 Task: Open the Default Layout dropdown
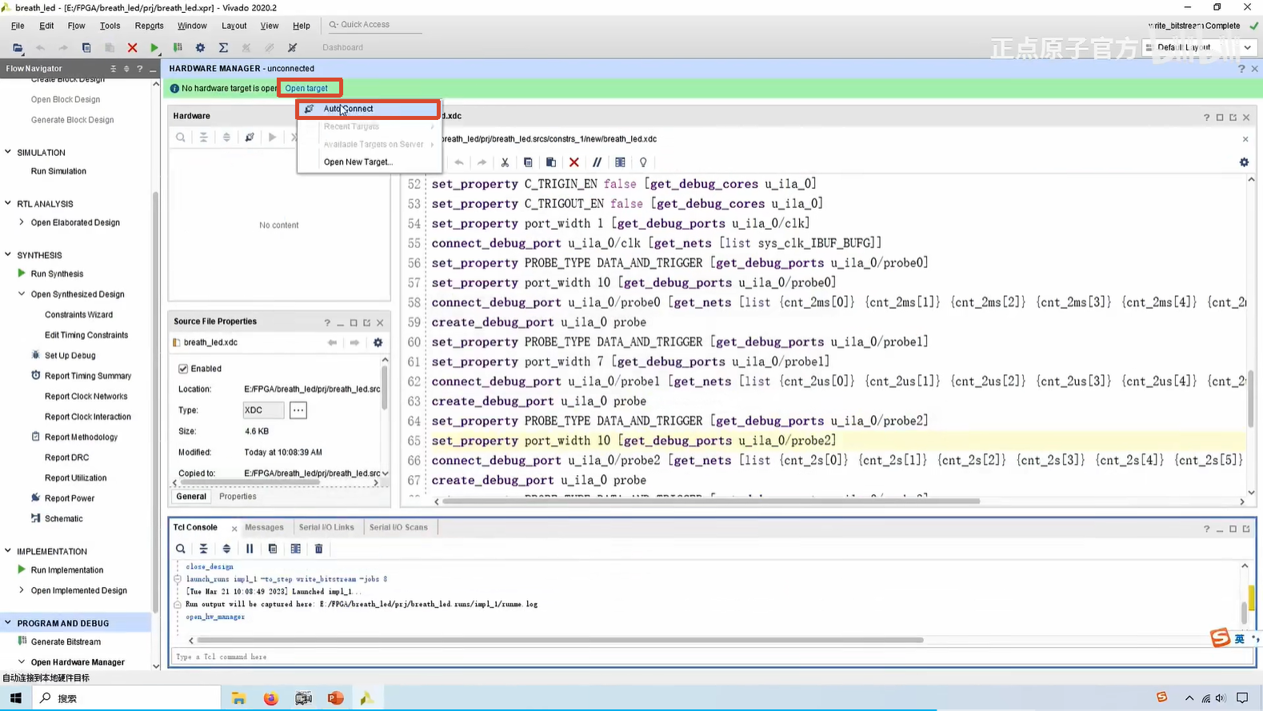point(1198,47)
